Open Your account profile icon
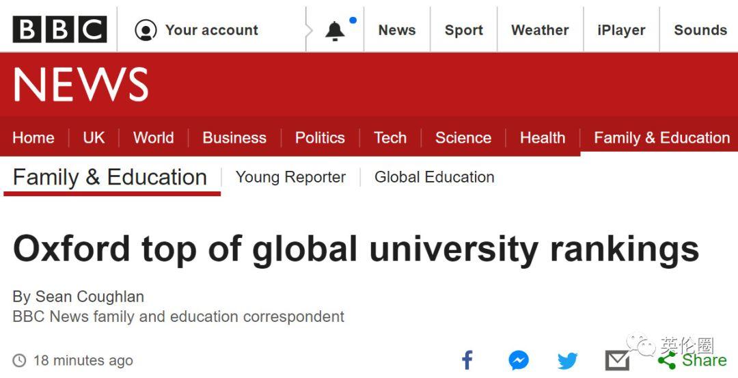This screenshot has width=738, height=378. click(x=146, y=30)
